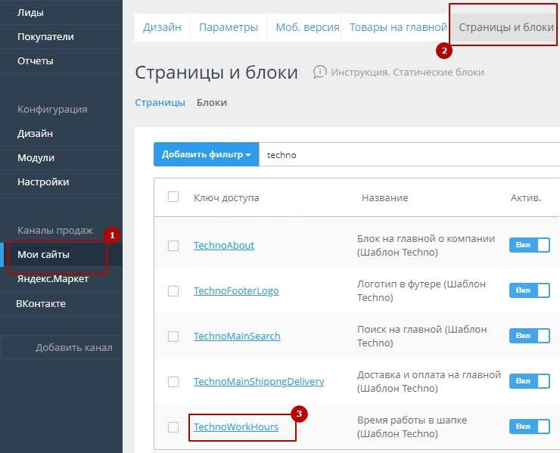Click the Страницы sub-navigation link
Viewport: 560px width, 453px height.
click(160, 102)
